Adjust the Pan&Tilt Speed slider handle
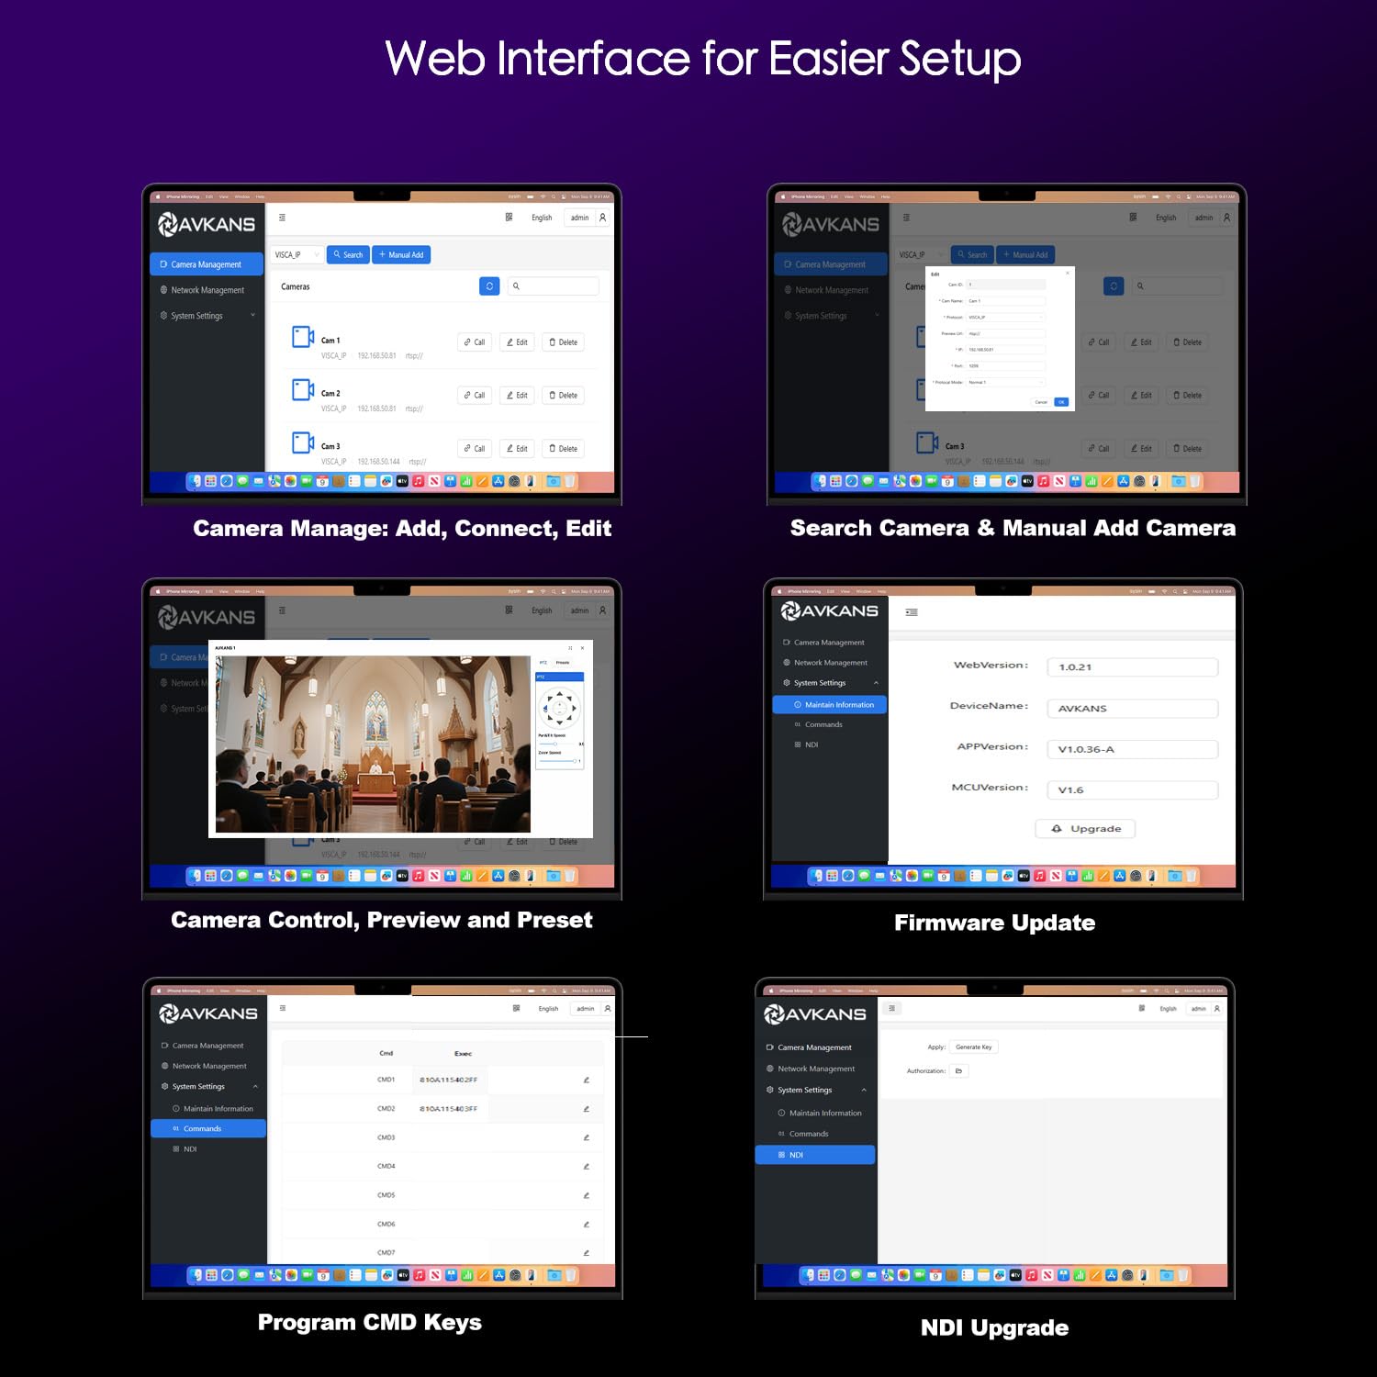1377x1377 pixels. tap(555, 744)
